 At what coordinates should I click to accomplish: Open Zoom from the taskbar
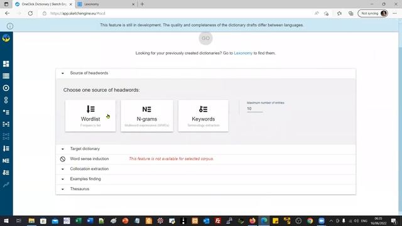coord(322,220)
